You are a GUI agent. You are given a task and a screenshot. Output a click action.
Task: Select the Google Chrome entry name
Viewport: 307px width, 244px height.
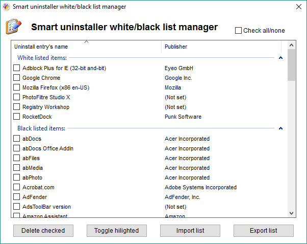point(41,78)
